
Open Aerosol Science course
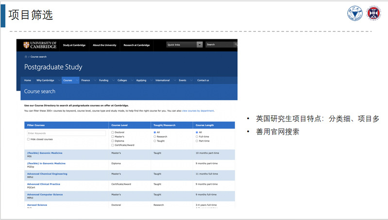pyautogui.click(x=37, y=205)
